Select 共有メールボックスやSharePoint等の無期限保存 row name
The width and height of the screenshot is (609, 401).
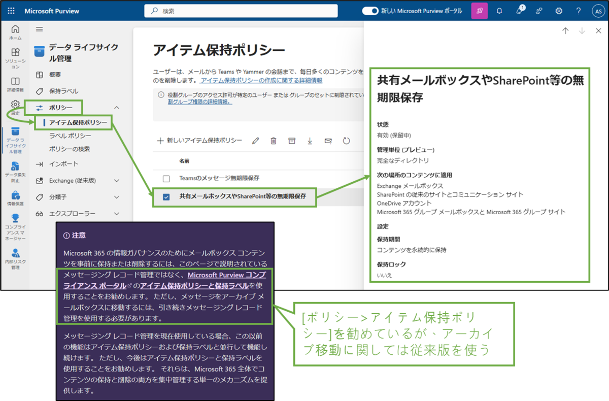[x=243, y=196]
